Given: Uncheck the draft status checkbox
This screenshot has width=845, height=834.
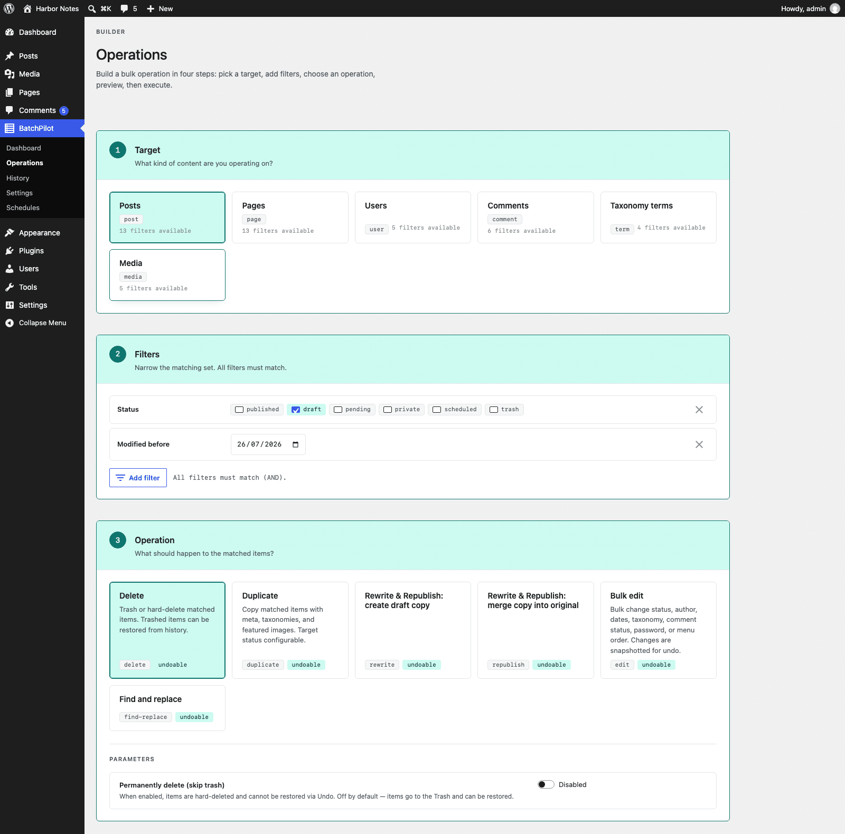Looking at the screenshot, I should 296,410.
